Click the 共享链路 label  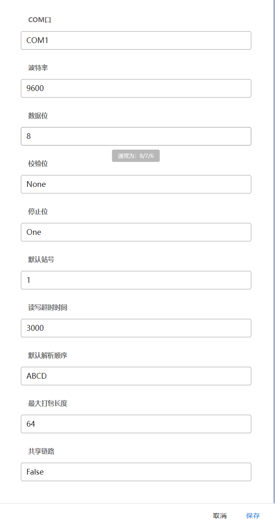(x=41, y=451)
